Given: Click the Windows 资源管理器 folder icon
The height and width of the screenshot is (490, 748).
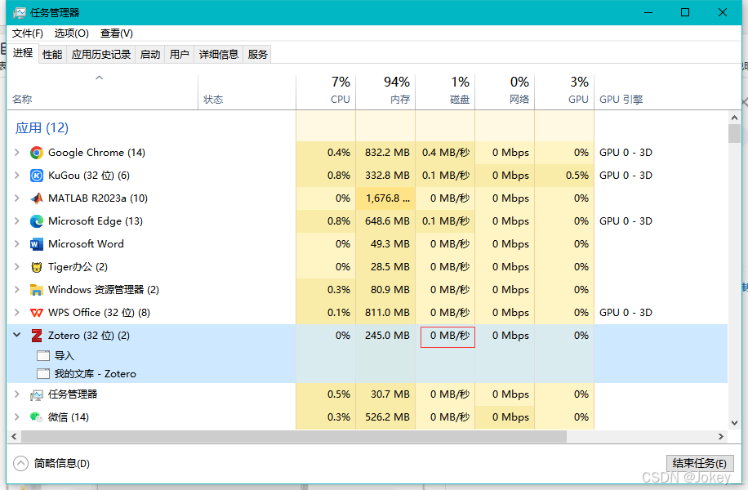Looking at the screenshot, I should [x=36, y=290].
